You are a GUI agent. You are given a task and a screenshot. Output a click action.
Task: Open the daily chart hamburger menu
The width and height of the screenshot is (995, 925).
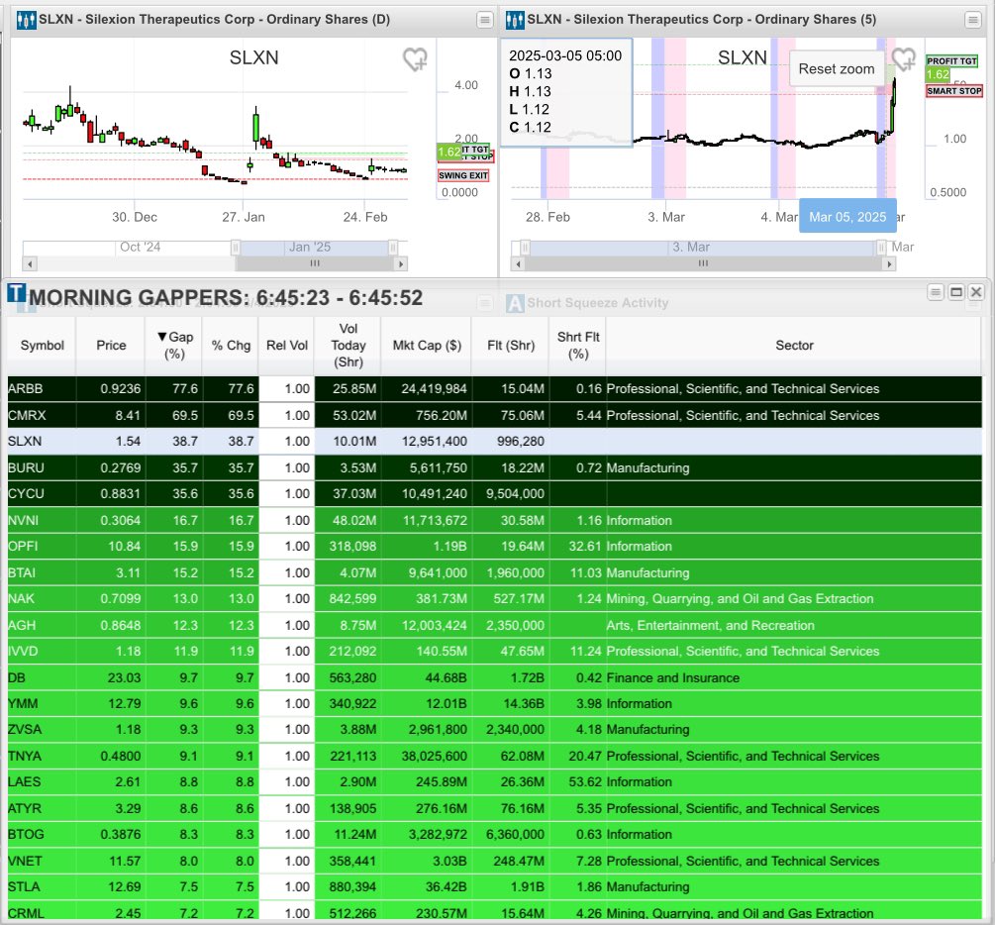pyautogui.click(x=485, y=20)
